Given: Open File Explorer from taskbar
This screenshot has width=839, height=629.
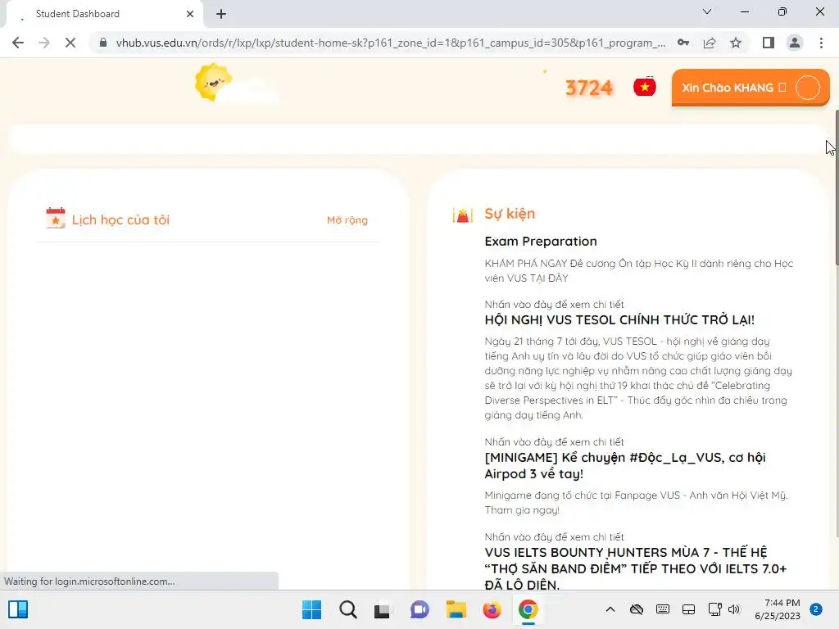Looking at the screenshot, I should [x=456, y=609].
